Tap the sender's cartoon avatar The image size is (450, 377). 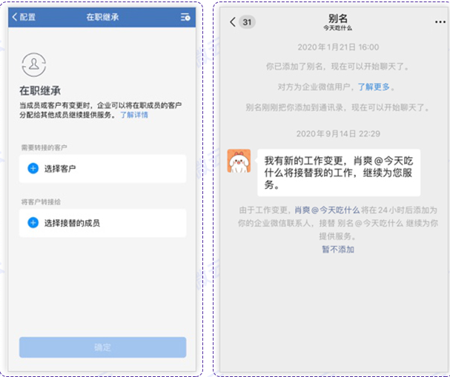point(238,161)
